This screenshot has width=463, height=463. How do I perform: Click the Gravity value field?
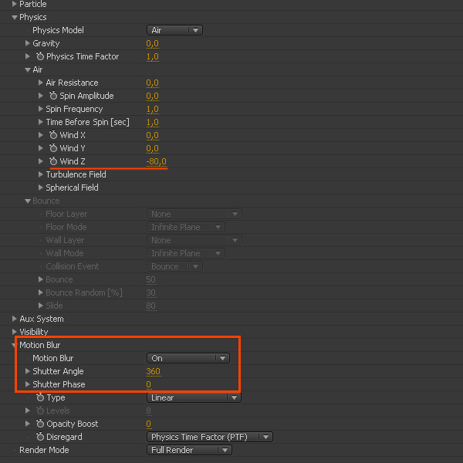click(152, 43)
